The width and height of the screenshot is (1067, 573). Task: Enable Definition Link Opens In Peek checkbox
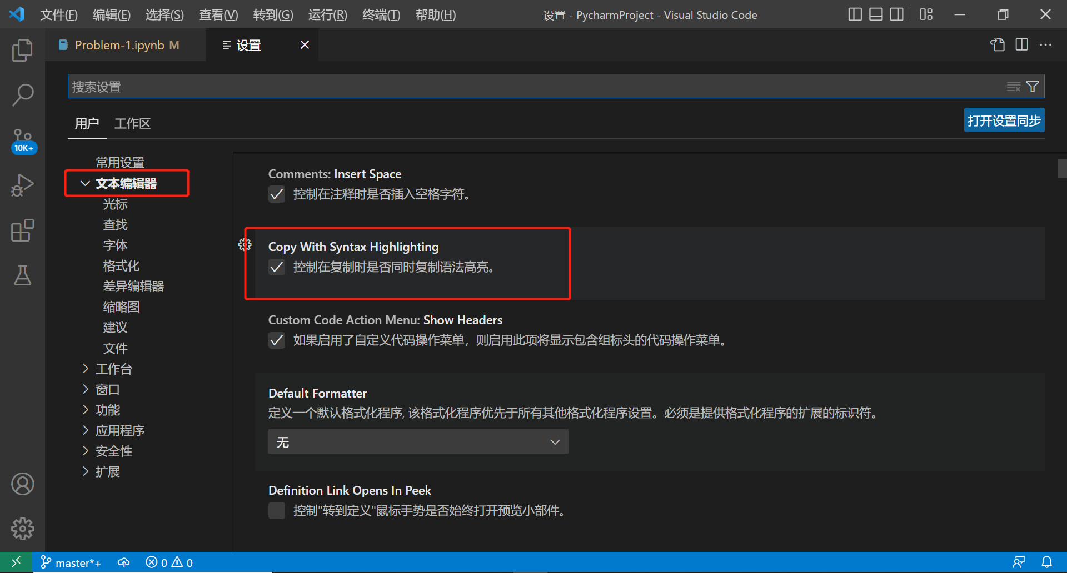click(277, 510)
